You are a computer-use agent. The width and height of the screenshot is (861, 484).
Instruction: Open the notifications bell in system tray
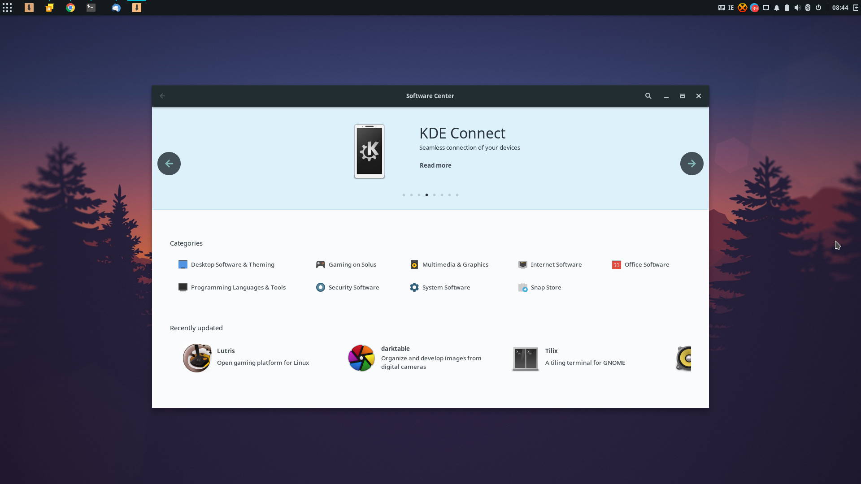777,8
